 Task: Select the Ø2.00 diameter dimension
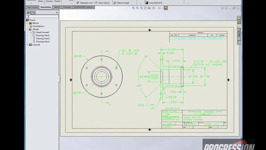(77, 92)
